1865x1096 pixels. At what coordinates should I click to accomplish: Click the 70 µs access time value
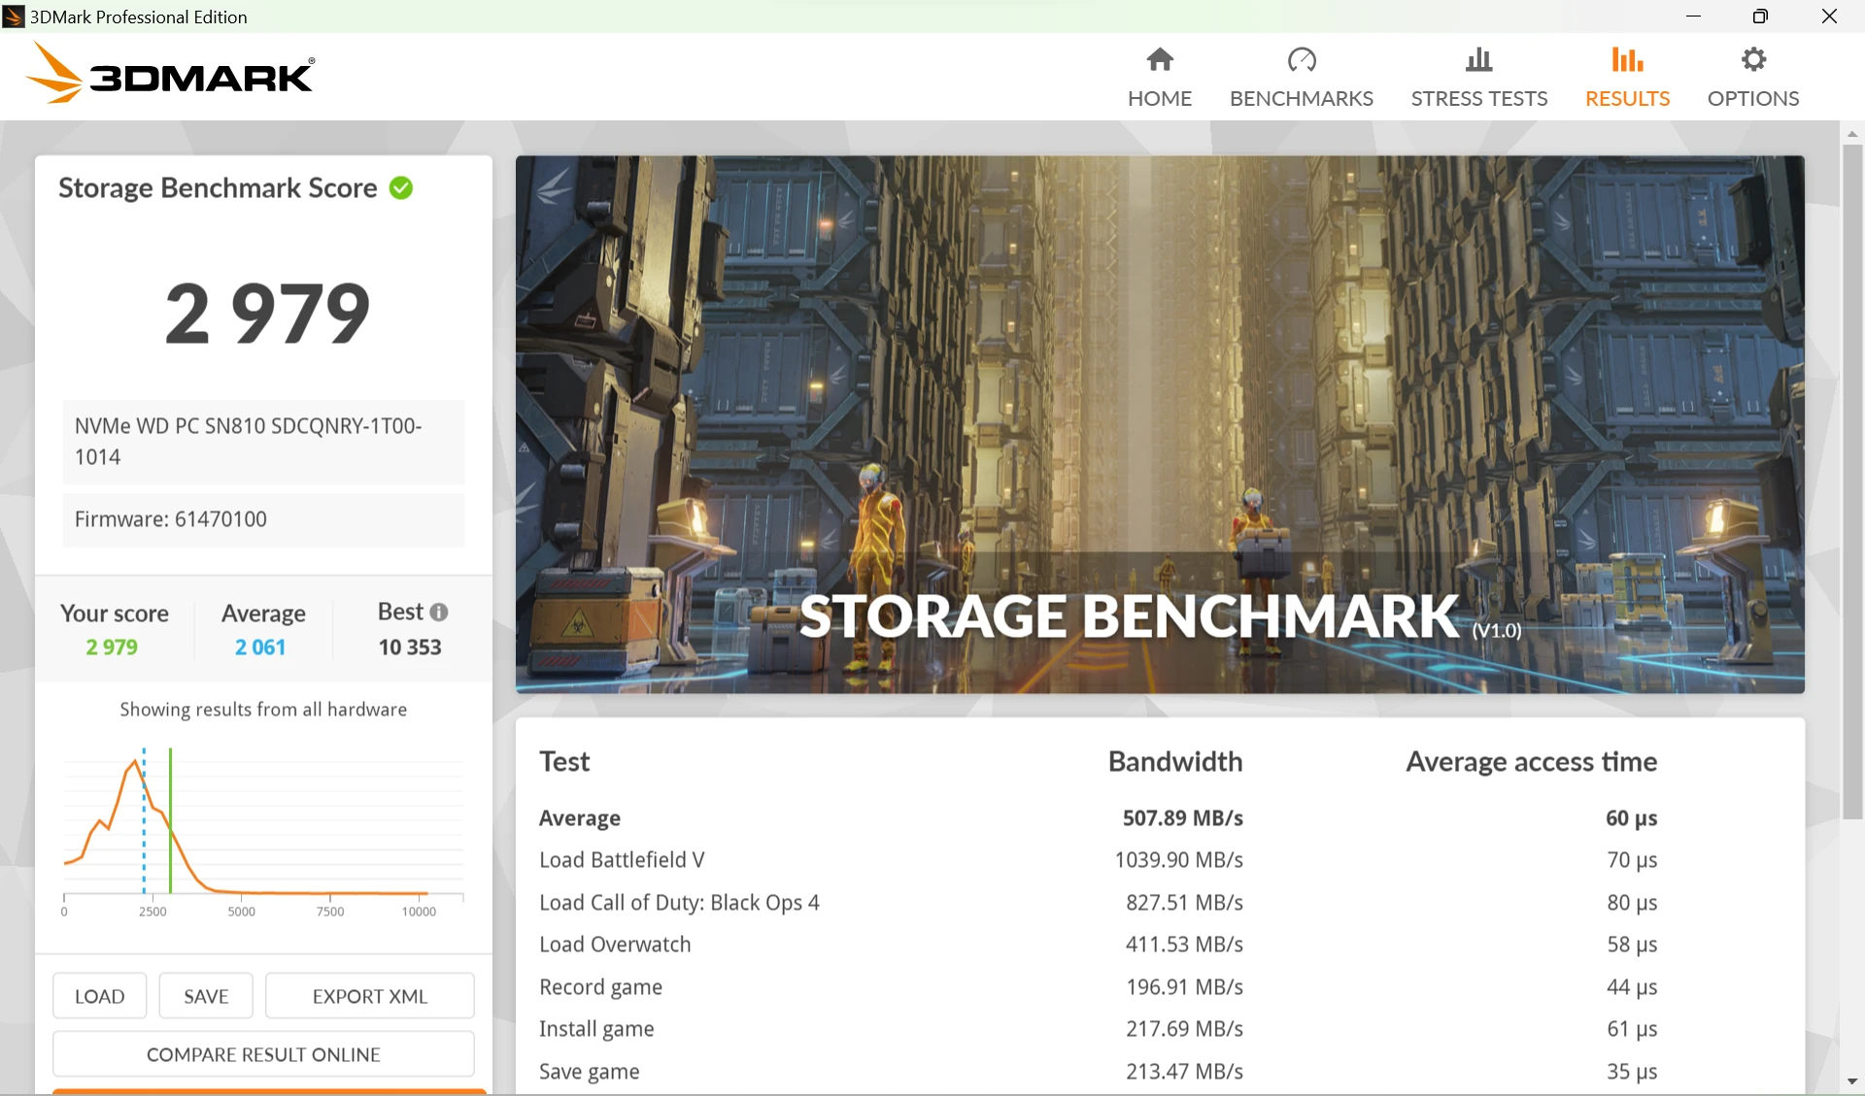click(1632, 860)
